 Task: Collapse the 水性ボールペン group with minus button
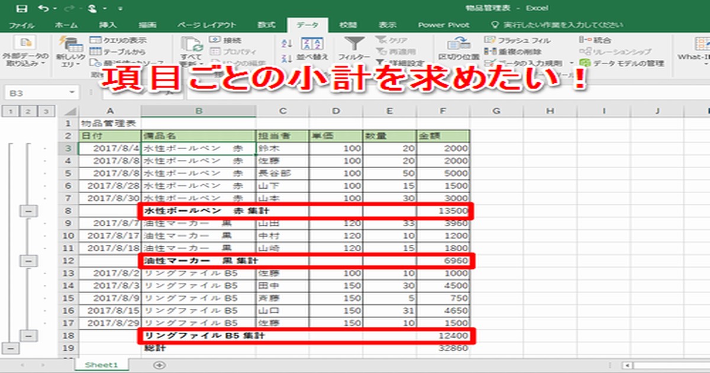tap(30, 210)
